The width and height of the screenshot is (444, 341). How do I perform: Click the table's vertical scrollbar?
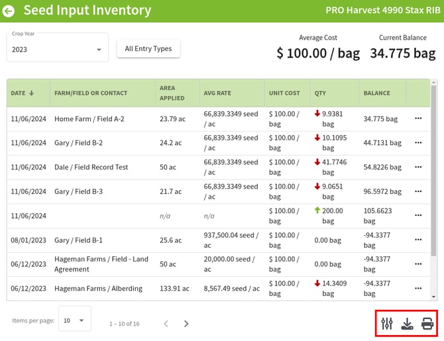pyautogui.click(x=434, y=172)
